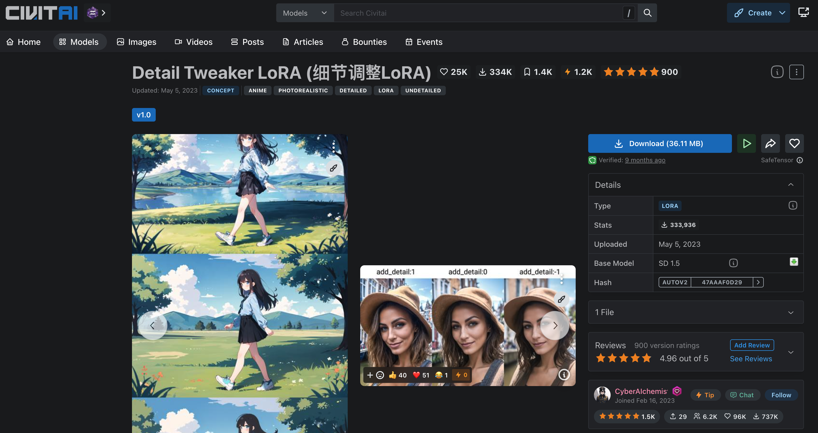Viewport: 818px width, 433px height.
Task: Click the next image carousel arrow
Action: pos(555,326)
